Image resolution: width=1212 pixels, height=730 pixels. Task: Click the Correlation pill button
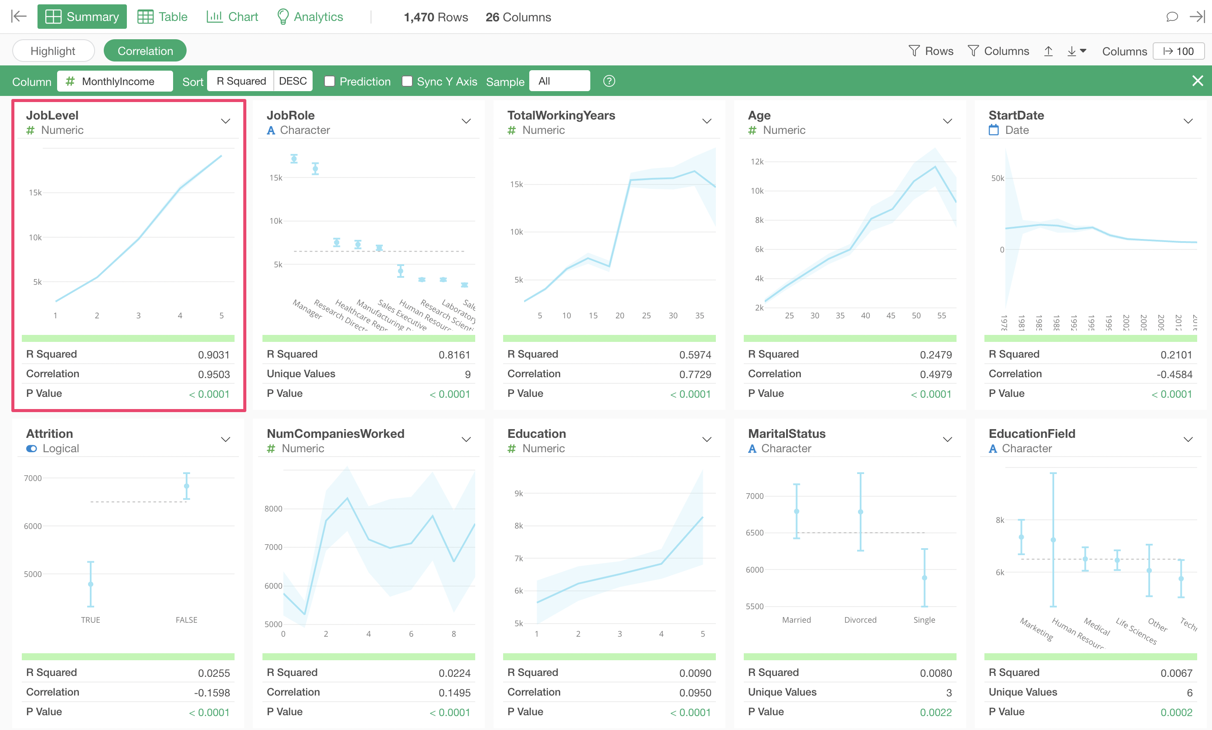(x=145, y=51)
